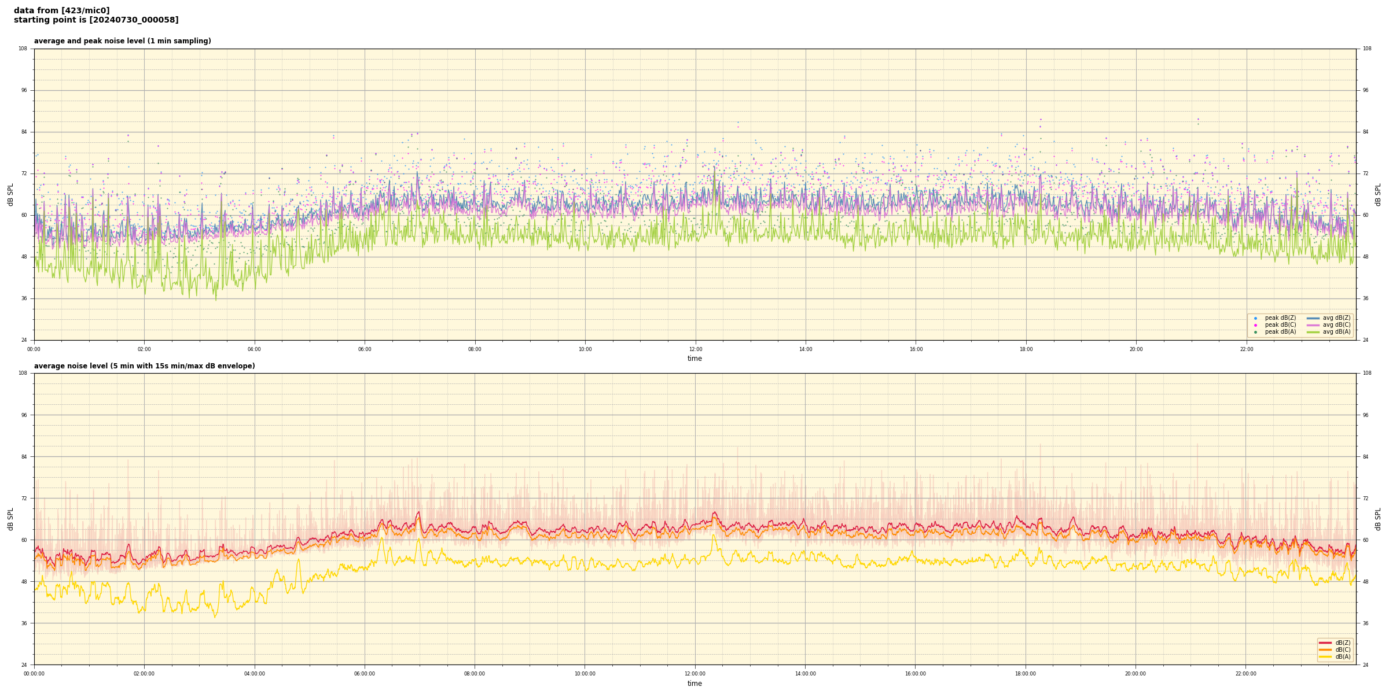Image resolution: width=1389 pixels, height=694 pixels.
Task: Click the 18:00:00 tick on the bottom chart's time axis
Action: [1026, 674]
